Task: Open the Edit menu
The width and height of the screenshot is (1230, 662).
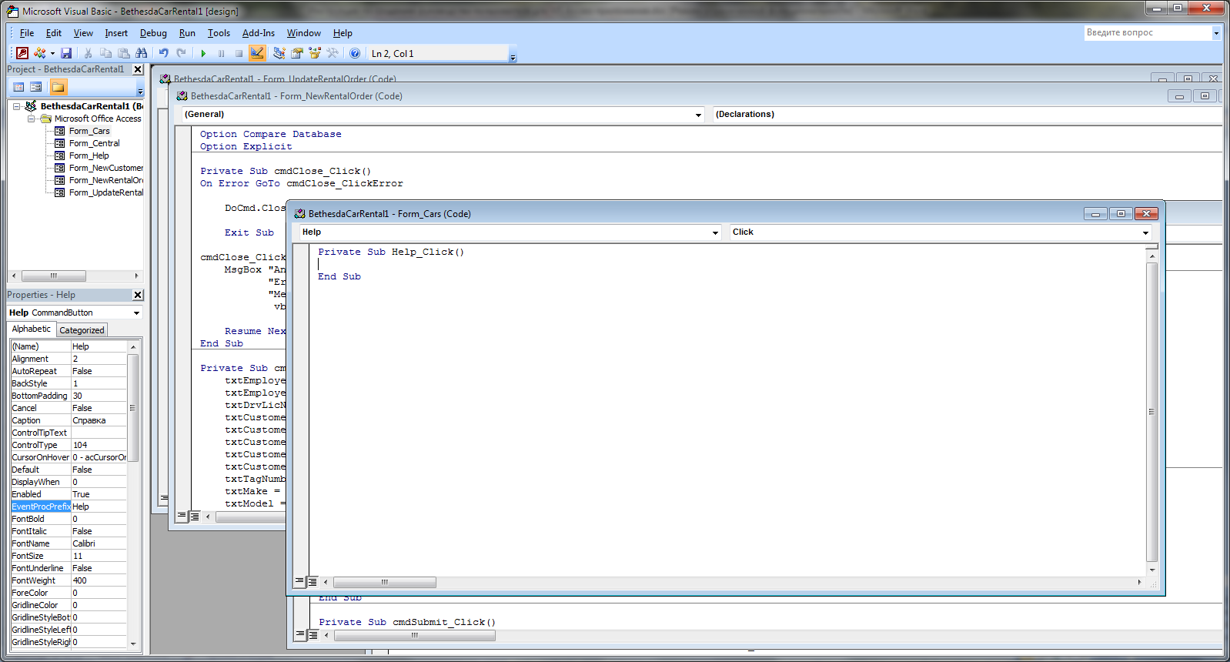Action: pos(54,33)
